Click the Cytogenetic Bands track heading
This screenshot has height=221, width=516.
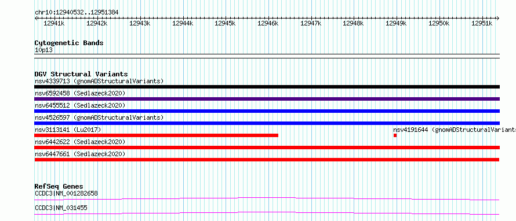[69, 43]
